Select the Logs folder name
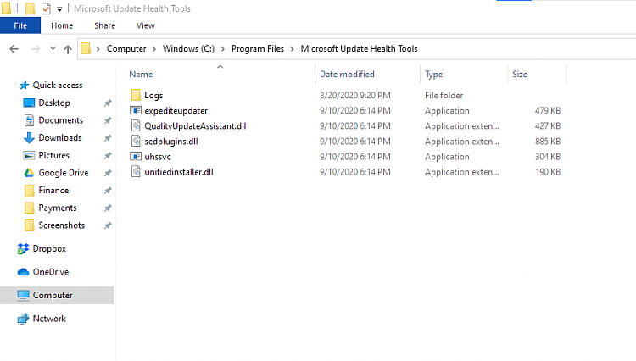The width and height of the screenshot is (636, 361). 153,96
